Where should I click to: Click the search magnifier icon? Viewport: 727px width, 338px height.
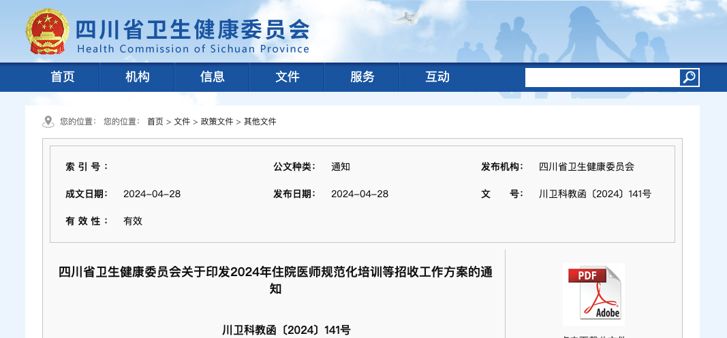click(689, 78)
